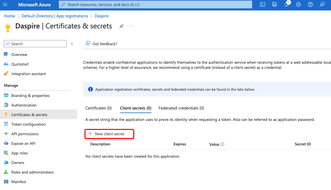The image size is (331, 190).
Task: View notifications via the bell icon
Action: pos(286,5)
